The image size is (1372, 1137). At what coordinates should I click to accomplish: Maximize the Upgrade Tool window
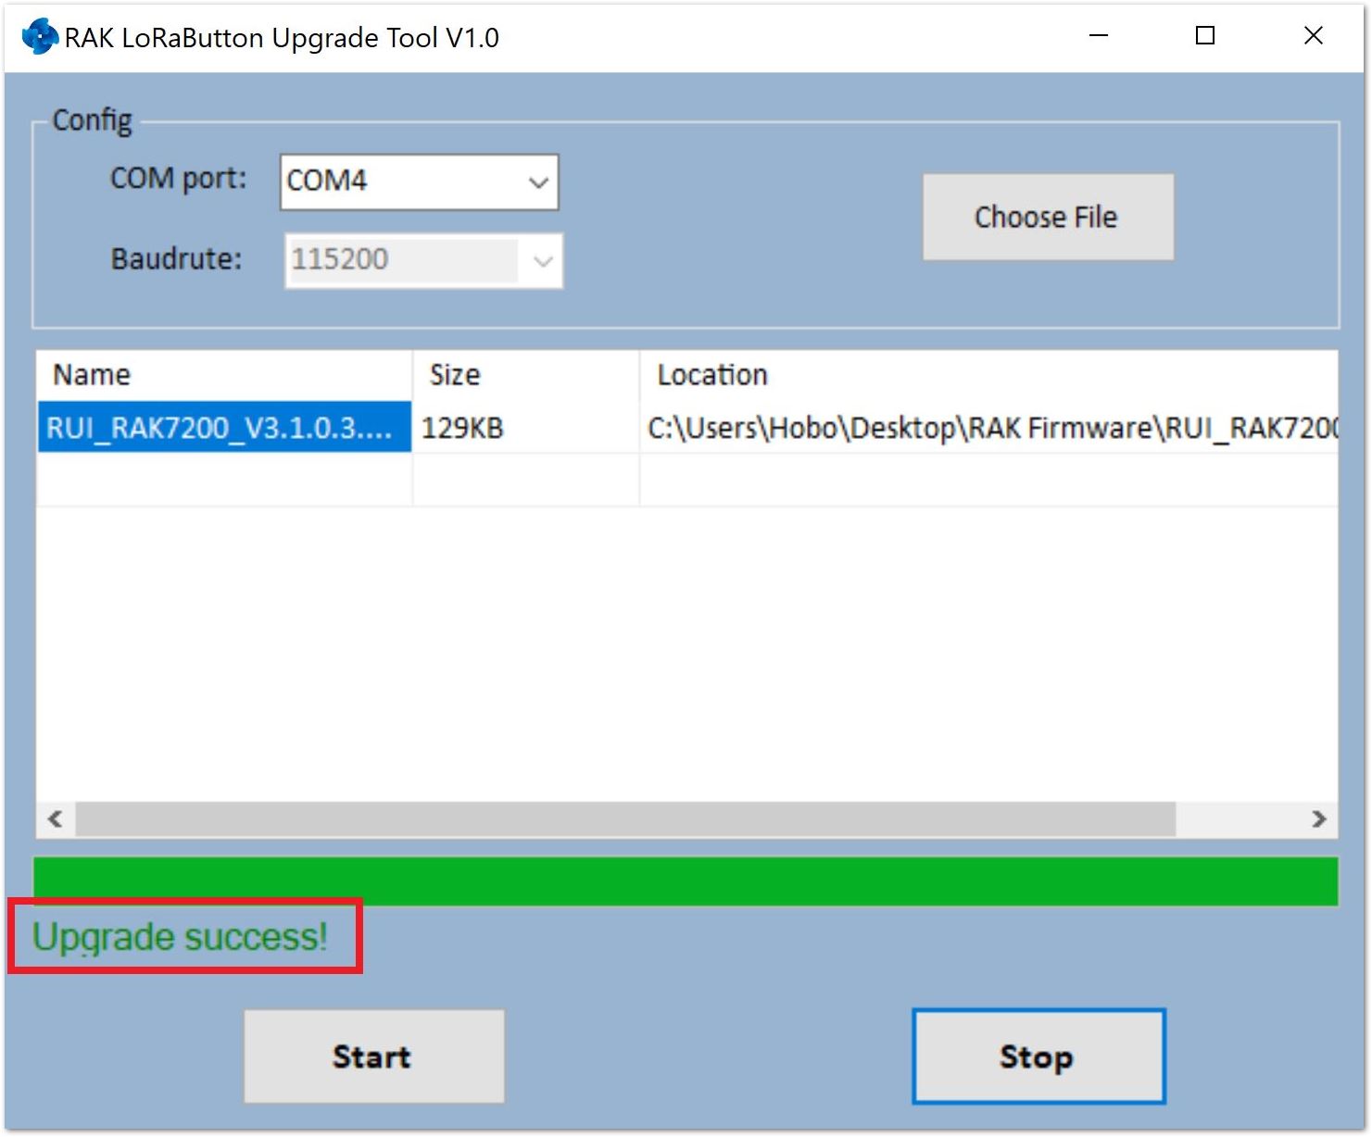[1205, 36]
